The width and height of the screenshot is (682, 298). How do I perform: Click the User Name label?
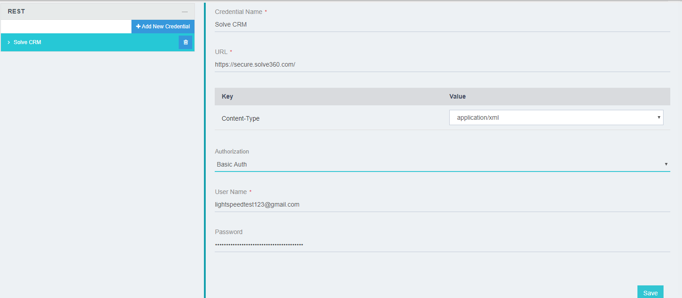231,192
